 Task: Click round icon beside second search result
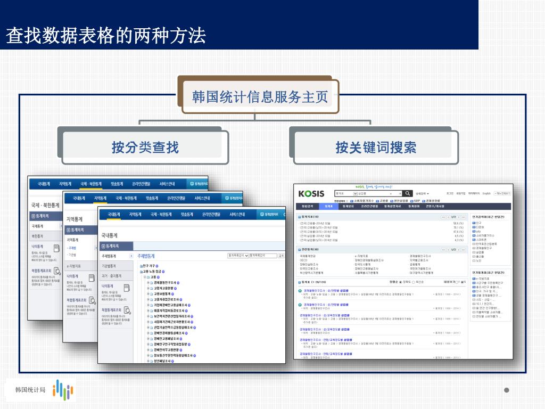coord(300,305)
